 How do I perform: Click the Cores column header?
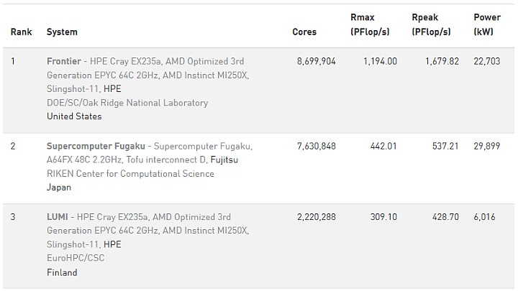(304, 32)
